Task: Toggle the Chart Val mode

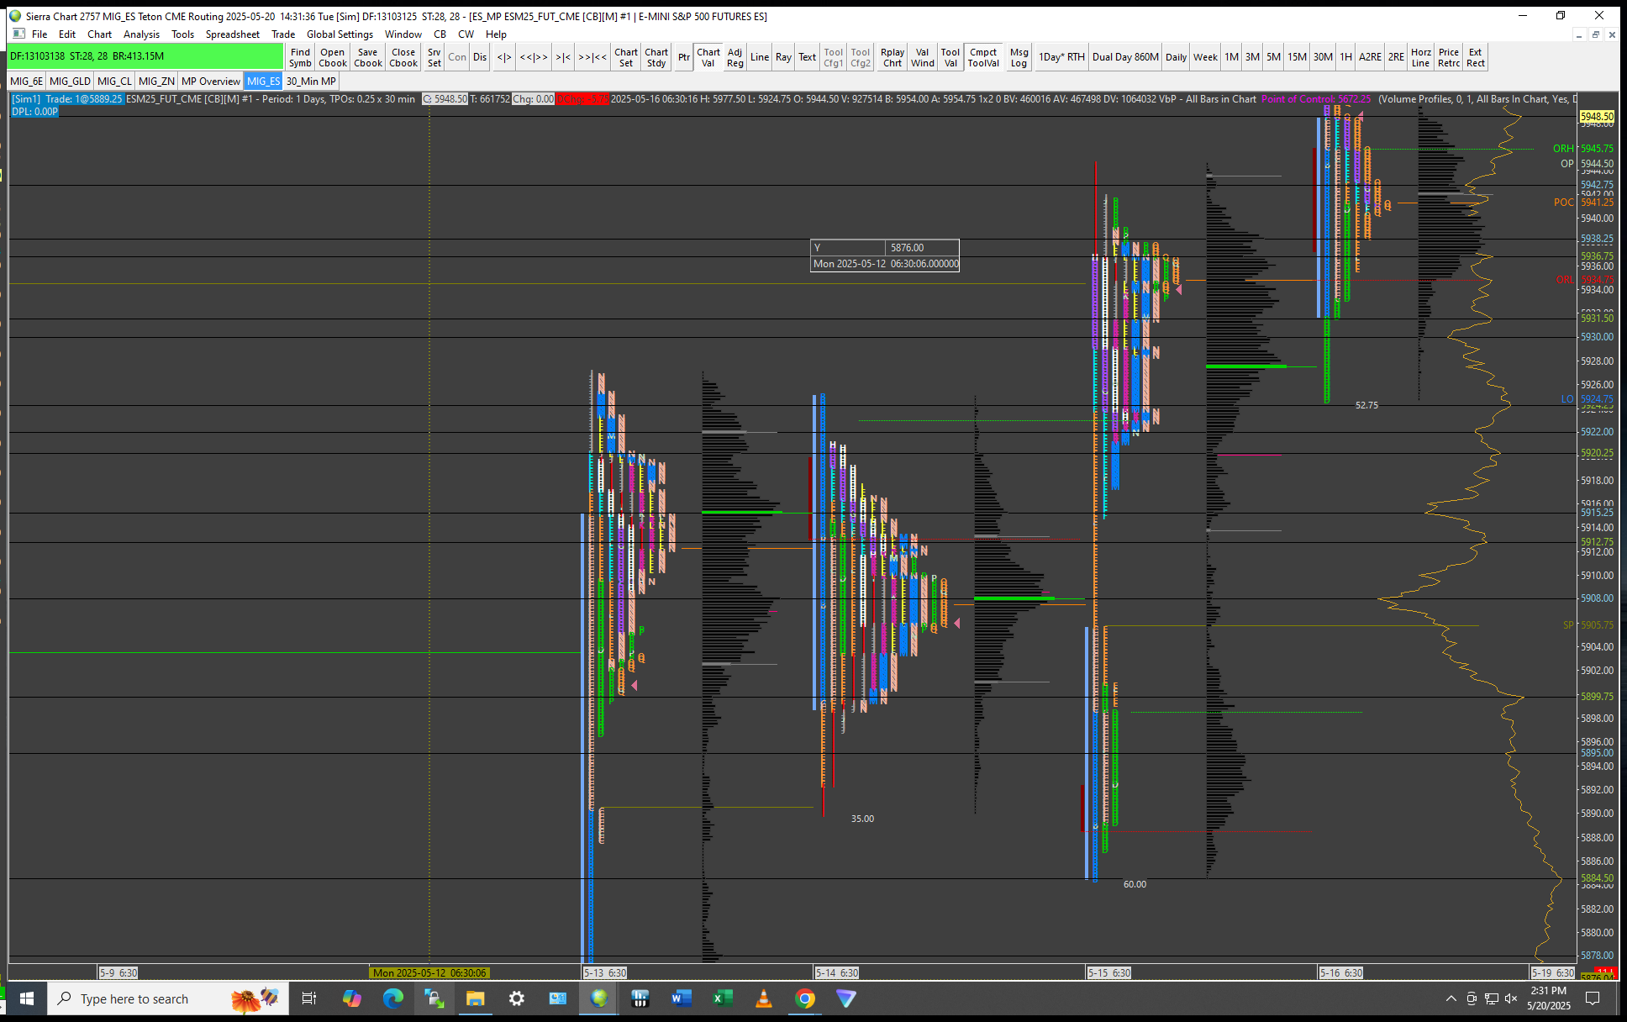Action: pyautogui.click(x=708, y=57)
